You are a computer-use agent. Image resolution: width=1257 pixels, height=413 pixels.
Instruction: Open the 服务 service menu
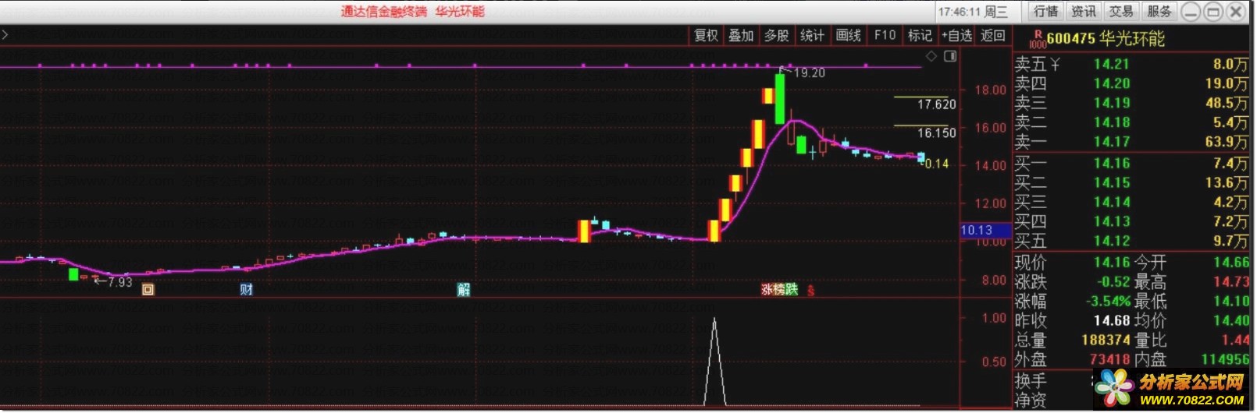(x=1159, y=11)
